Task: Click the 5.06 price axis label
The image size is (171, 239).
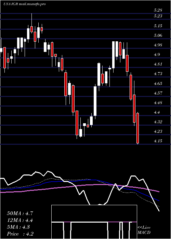Action: [x=158, y=36]
